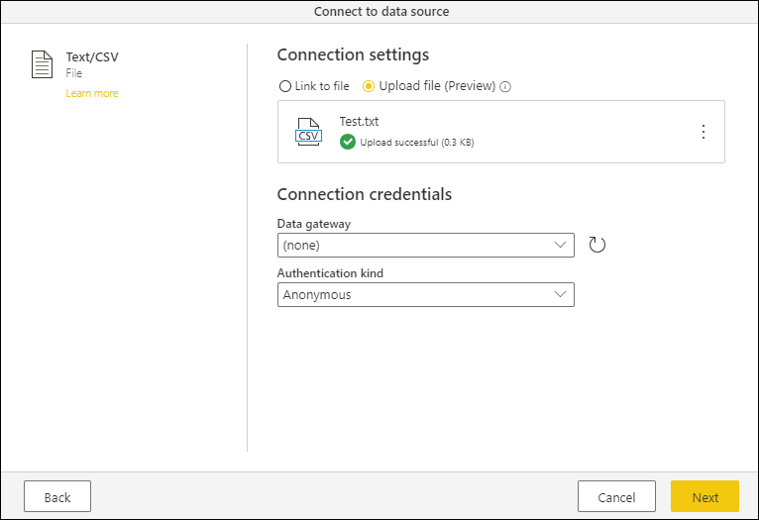759x520 pixels.
Task: Click the CSV icon beside Test.txt
Action: point(309,132)
